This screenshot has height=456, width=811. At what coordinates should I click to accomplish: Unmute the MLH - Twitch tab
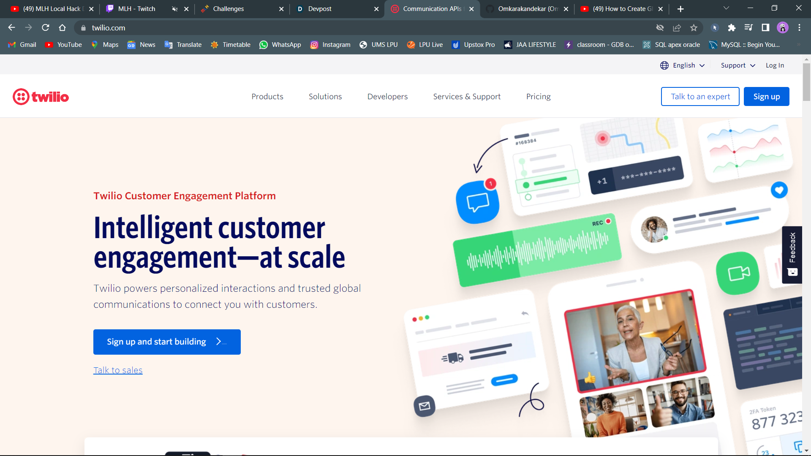[174, 9]
